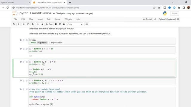Restart kernel and run all with the fast-forward icon
This screenshot has width=191, height=107.
[64, 24]
